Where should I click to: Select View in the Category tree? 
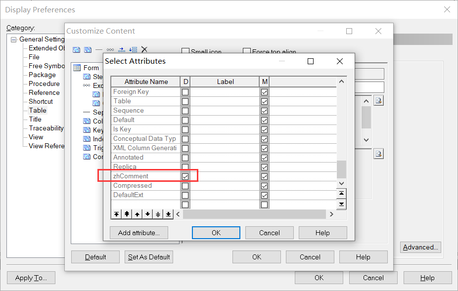click(36, 137)
